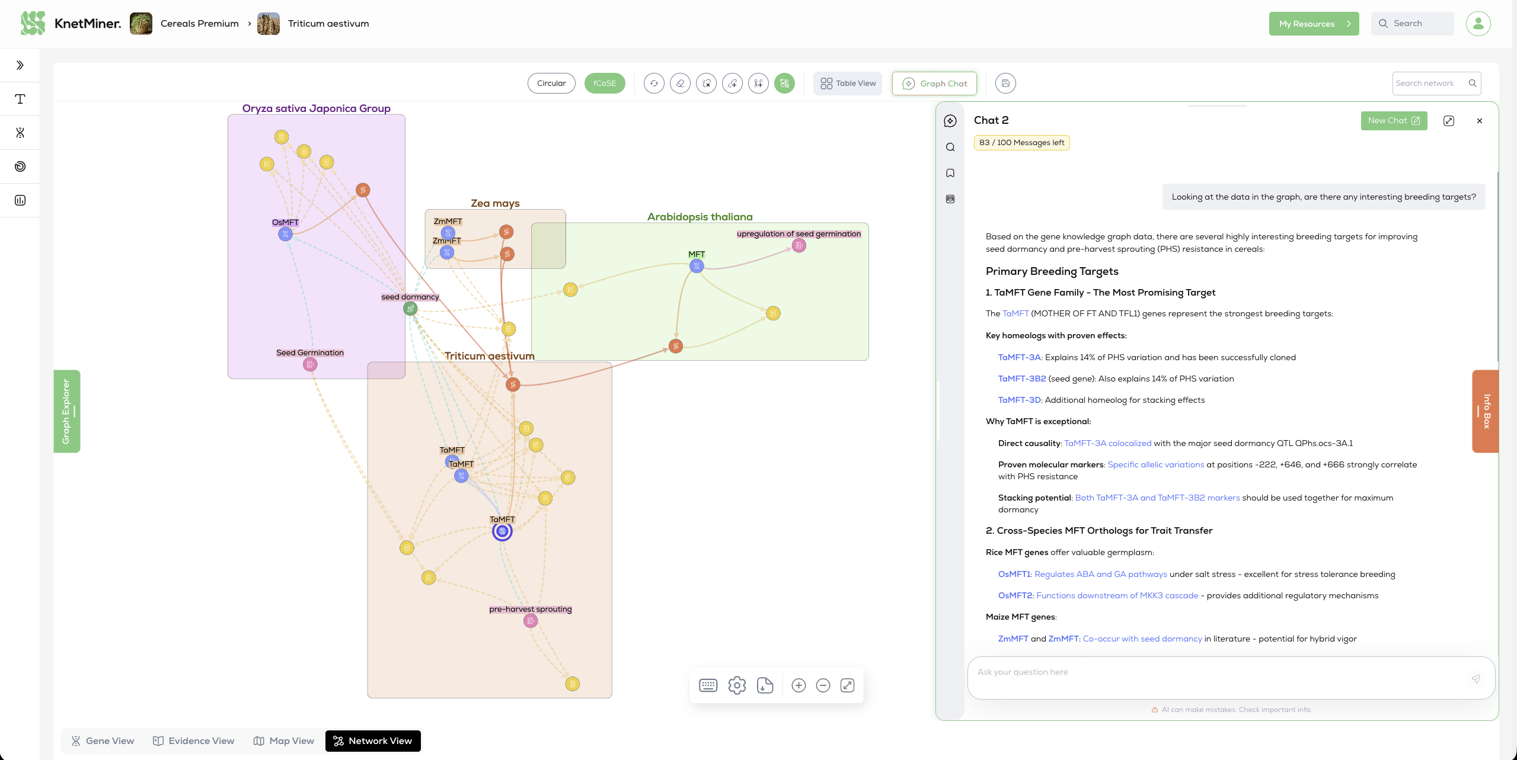Viewport: 1517px width, 760px height.
Task: Open the Info Box side panel
Action: point(1486,411)
